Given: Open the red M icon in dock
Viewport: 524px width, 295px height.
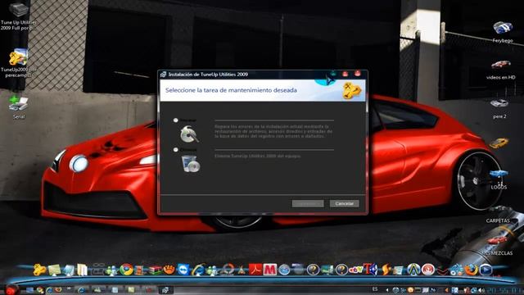Looking at the screenshot, I should (269, 270).
